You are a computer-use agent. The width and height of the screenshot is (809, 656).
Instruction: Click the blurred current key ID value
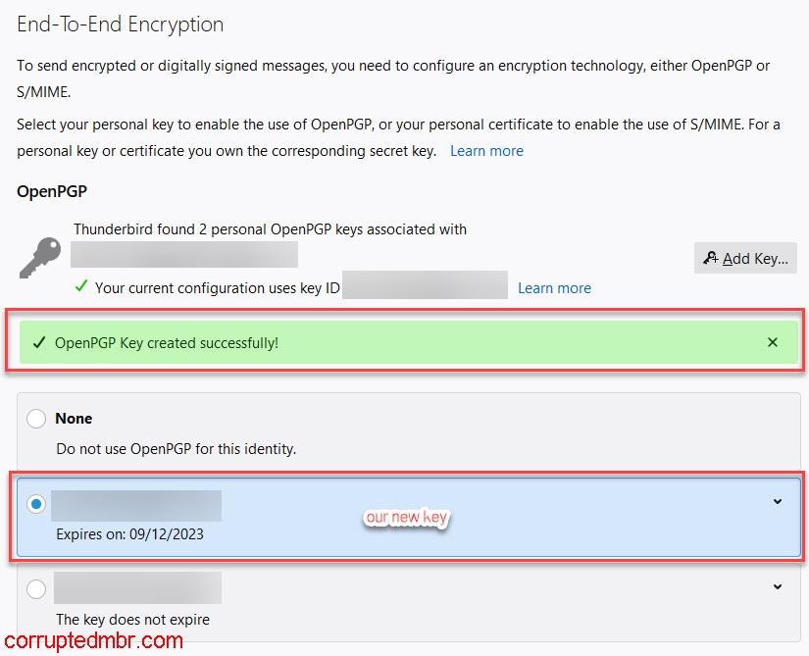426,285
